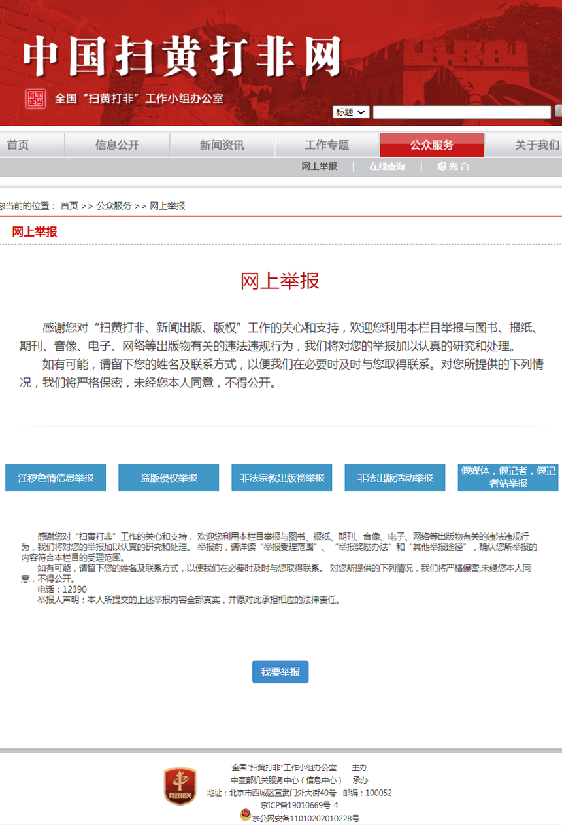Click the 非法宗教出版物举报 button
Image resolution: width=562 pixels, height=828 pixels.
point(282,477)
